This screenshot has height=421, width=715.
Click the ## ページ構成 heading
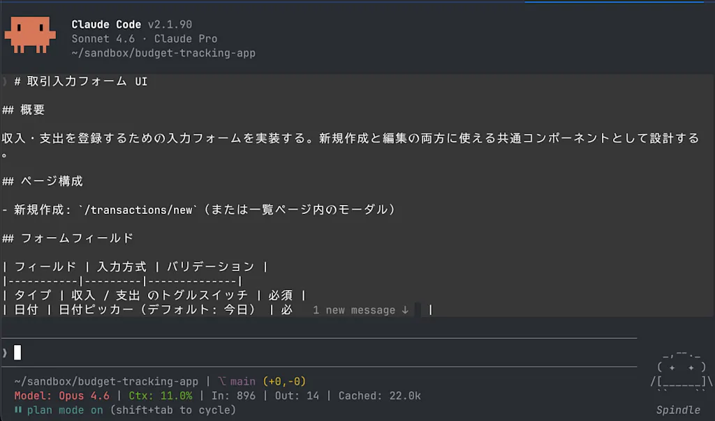click(43, 181)
